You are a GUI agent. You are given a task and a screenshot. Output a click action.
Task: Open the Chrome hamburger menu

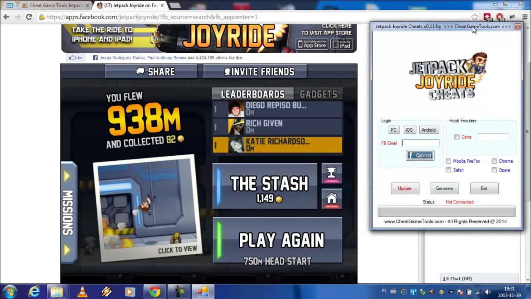point(524,17)
